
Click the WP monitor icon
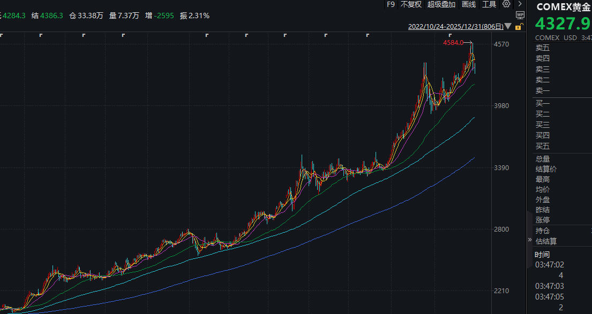520,16
